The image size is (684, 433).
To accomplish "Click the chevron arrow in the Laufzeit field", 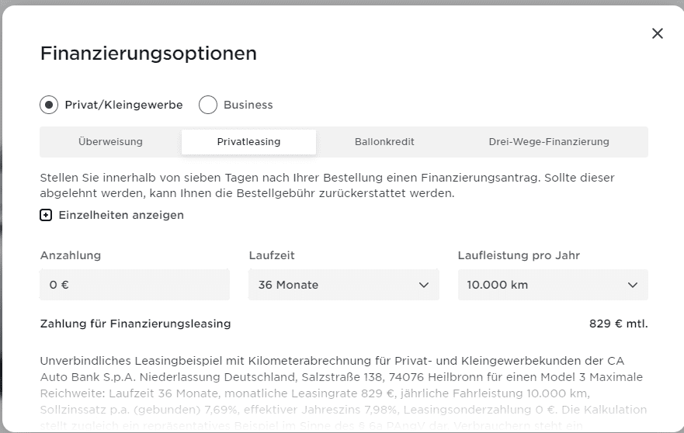I will tap(424, 285).
